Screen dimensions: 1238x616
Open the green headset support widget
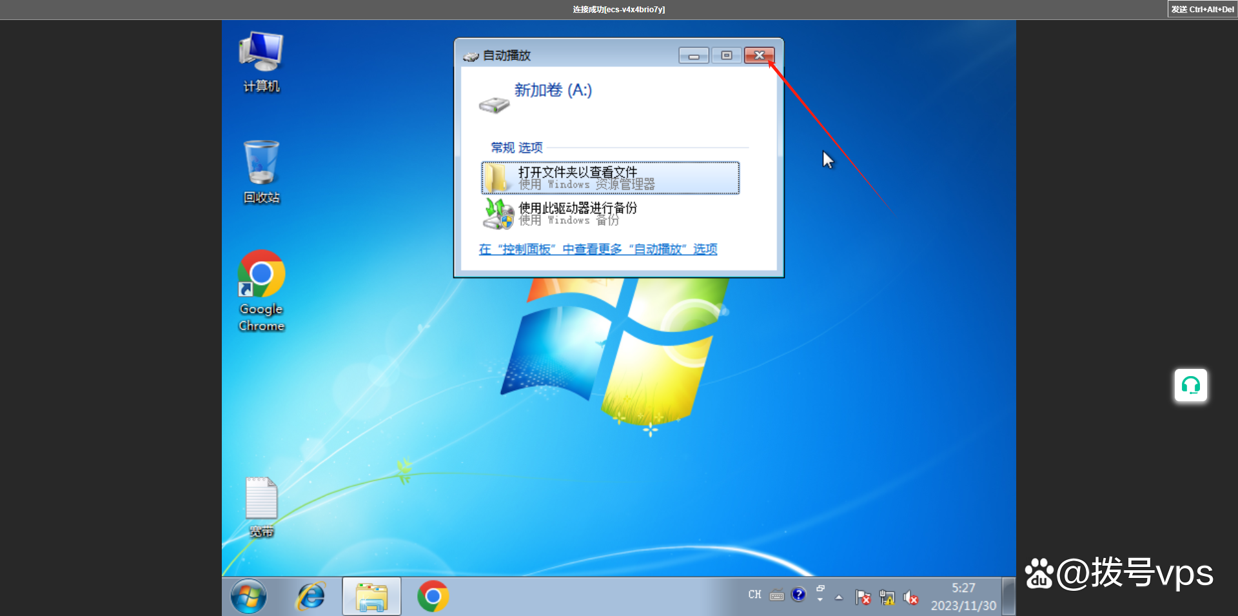pos(1190,385)
